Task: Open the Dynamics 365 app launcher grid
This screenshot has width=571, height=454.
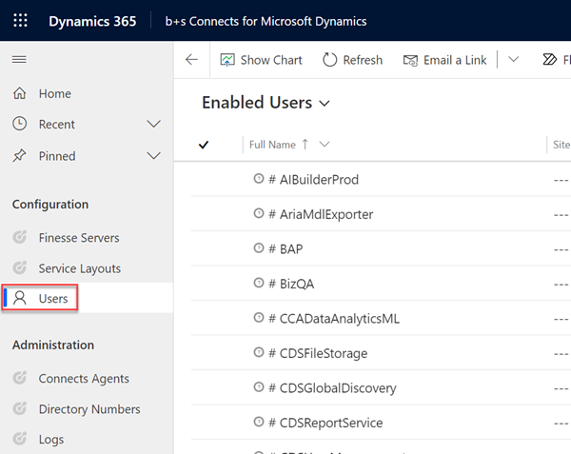Action: 20,20
